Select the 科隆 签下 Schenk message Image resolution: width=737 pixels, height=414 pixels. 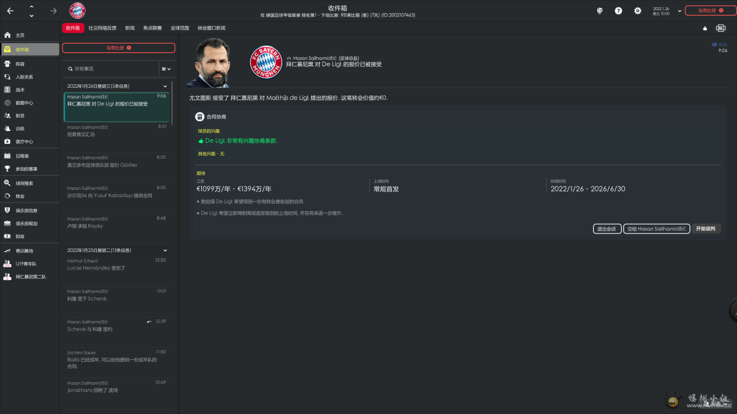[116, 301]
